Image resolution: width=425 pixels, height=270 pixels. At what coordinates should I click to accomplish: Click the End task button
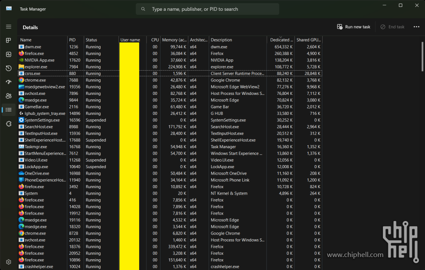click(x=392, y=27)
